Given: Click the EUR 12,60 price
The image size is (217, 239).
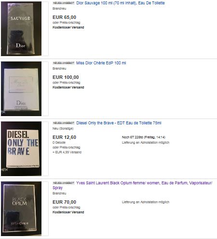Looking at the screenshot, I should [x=64, y=137].
